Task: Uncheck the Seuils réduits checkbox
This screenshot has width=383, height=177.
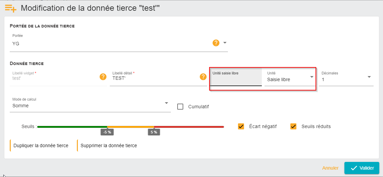Action: [293, 126]
